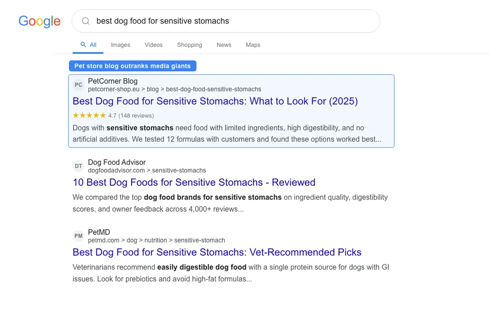Click the PetCorner Blog PC favicon
490x316 pixels.
click(x=78, y=85)
